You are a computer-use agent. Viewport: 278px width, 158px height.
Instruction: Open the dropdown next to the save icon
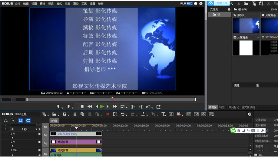69,115
